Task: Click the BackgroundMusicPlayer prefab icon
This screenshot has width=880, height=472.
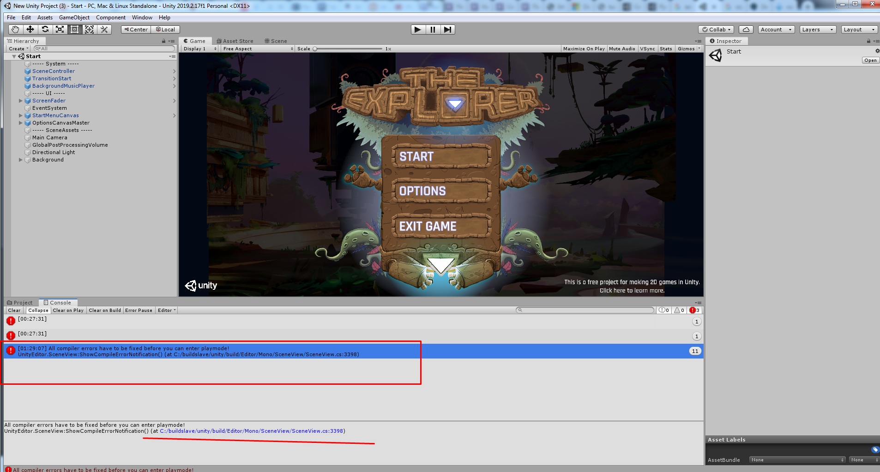Action: click(28, 86)
